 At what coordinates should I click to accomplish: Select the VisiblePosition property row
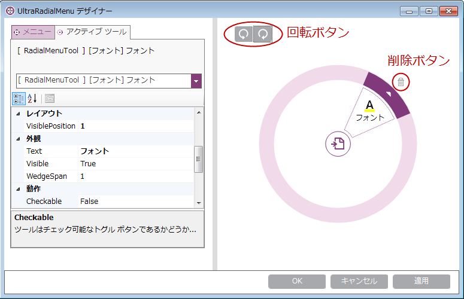pyautogui.click(x=109, y=126)
